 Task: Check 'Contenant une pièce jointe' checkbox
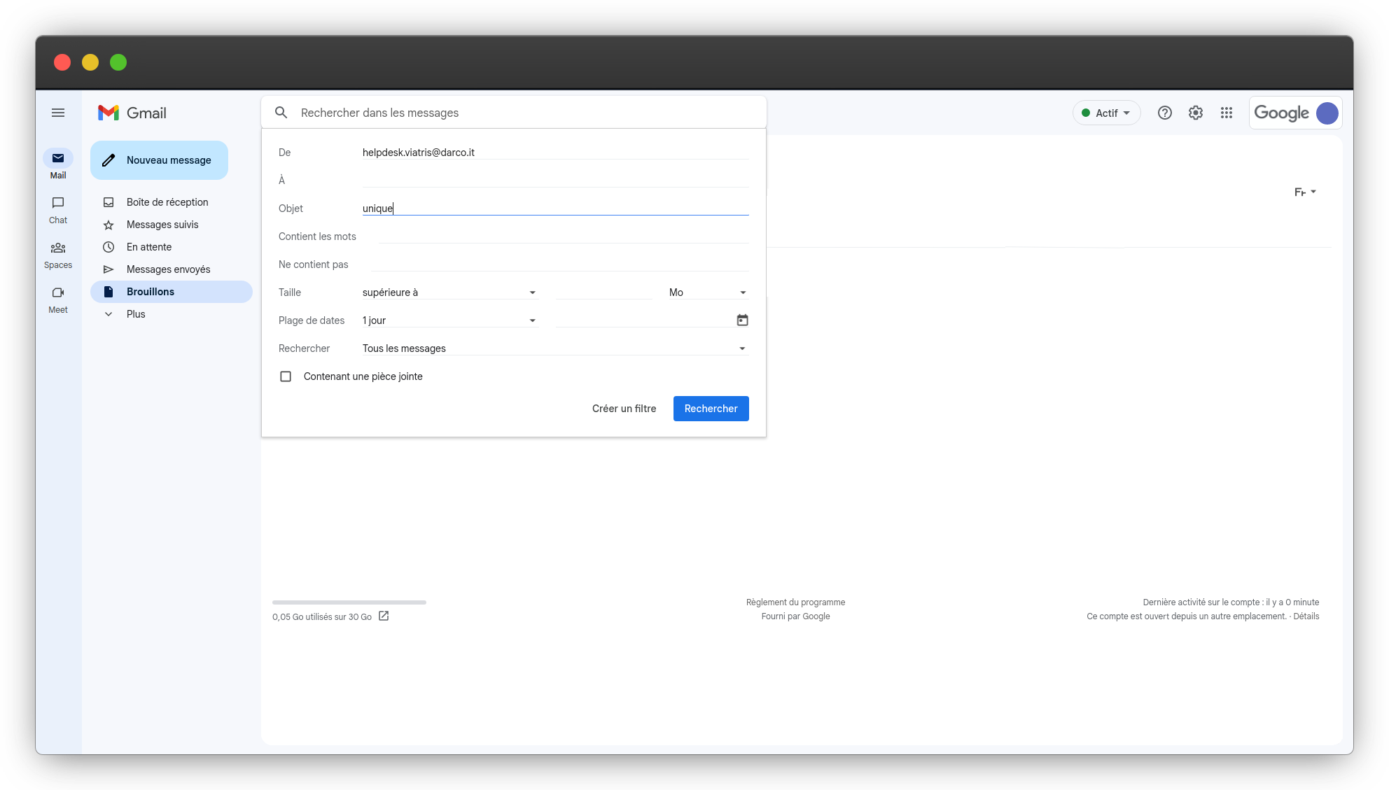click(x=286, y=376)
